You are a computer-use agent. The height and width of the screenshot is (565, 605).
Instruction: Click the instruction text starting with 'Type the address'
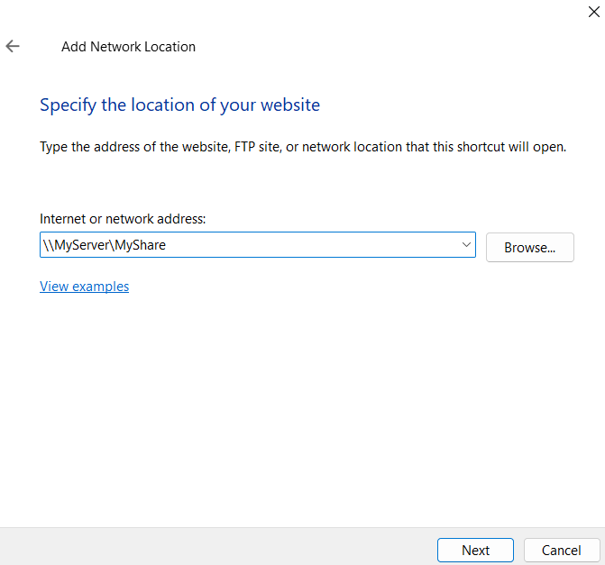click(302, 147)
